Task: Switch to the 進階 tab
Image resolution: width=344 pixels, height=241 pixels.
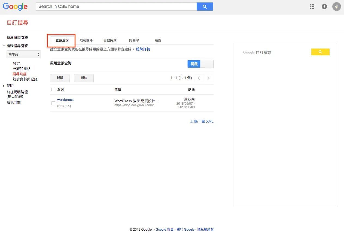Action: click(x=158, y=40)
